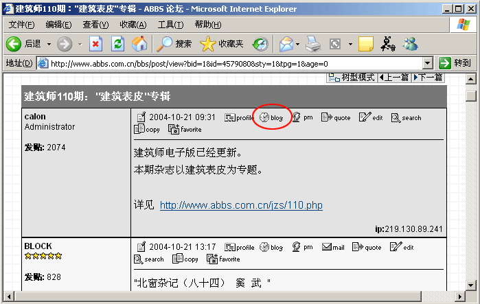Image resolution: width=480 pixels, height=304 pixels.
Task: Switch to 树型模式 tree view
Action: click(x=352, y=78)
